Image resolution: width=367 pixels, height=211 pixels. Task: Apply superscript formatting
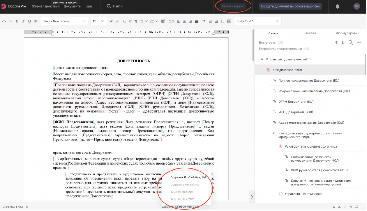pos(130,21)
